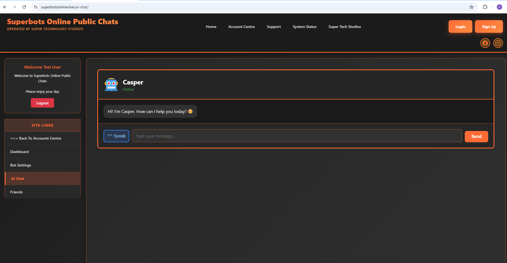Click the Sign Up button
The width and height of the screenshot is (507, 263).
[489, 27]
